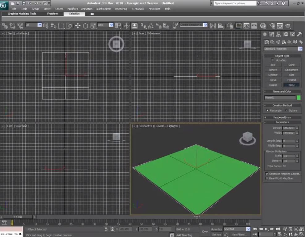This screenshot has width=305, height=237.
Task: Click the Render Production teapot icon
Action: click(288, 26)
